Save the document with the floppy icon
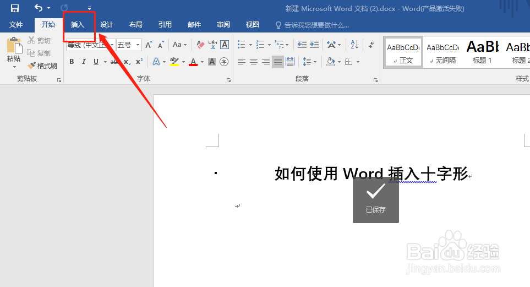 (x=14, y=8)
